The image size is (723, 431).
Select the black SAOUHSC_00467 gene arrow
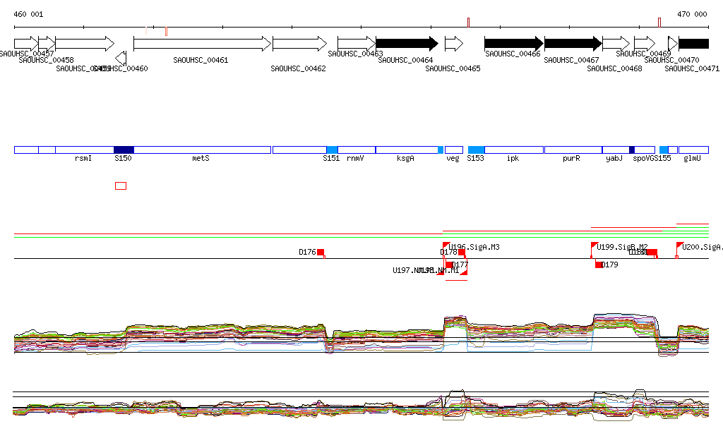[x=572, y=44]
